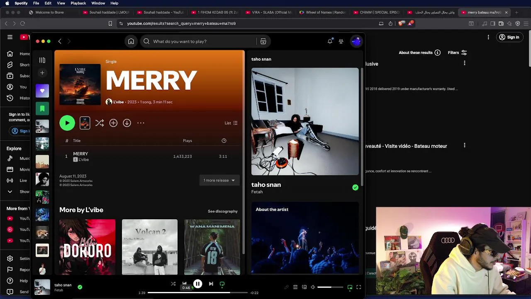Create a new playlist with plus icon

pos(42,73)
